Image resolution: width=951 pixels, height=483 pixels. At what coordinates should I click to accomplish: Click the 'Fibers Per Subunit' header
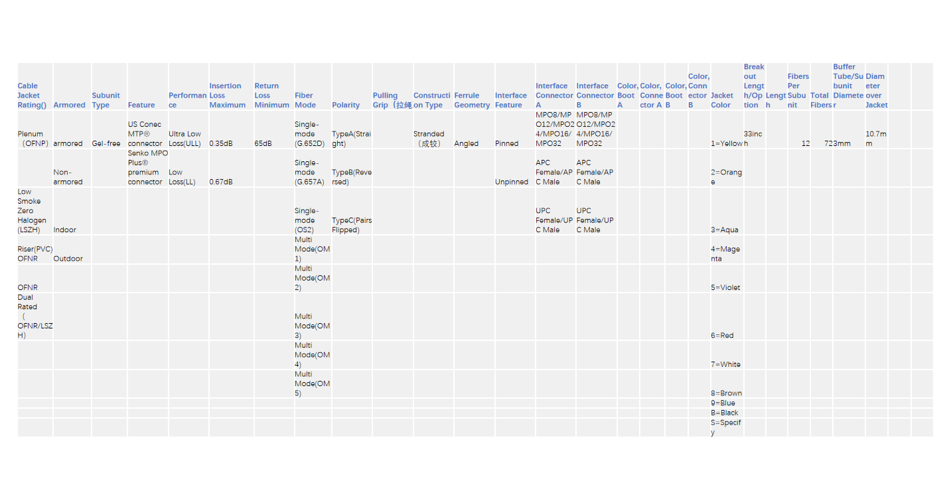click(798, 86)
